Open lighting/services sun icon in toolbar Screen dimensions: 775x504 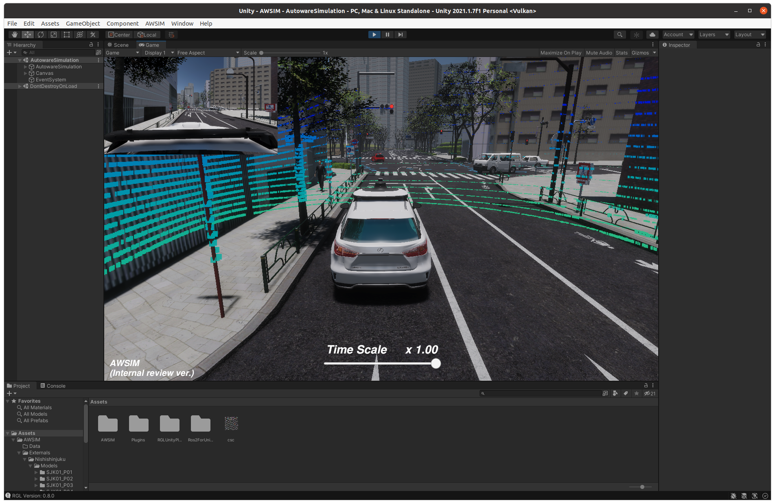(637, 35)
